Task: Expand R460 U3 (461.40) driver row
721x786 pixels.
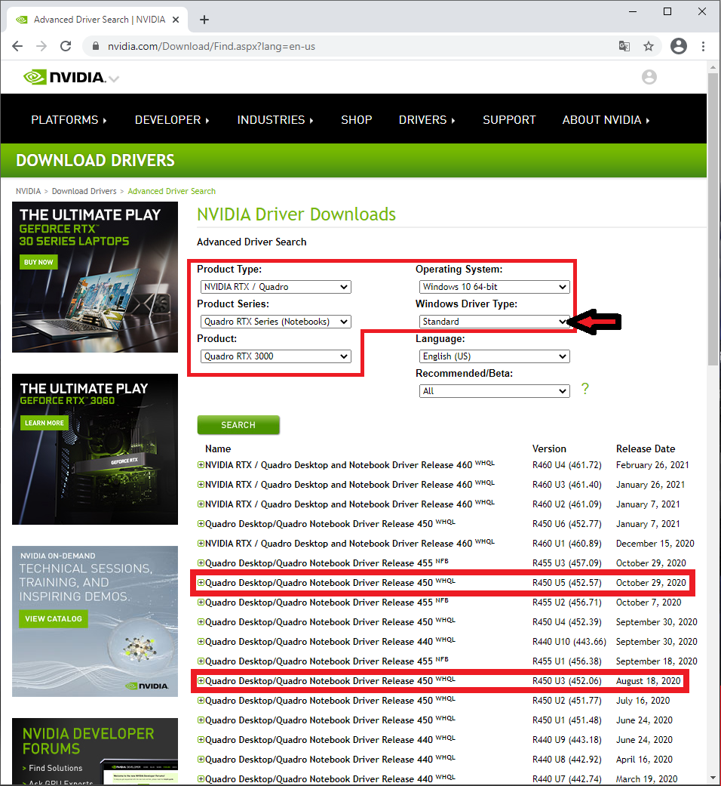Action: (201, 484)
